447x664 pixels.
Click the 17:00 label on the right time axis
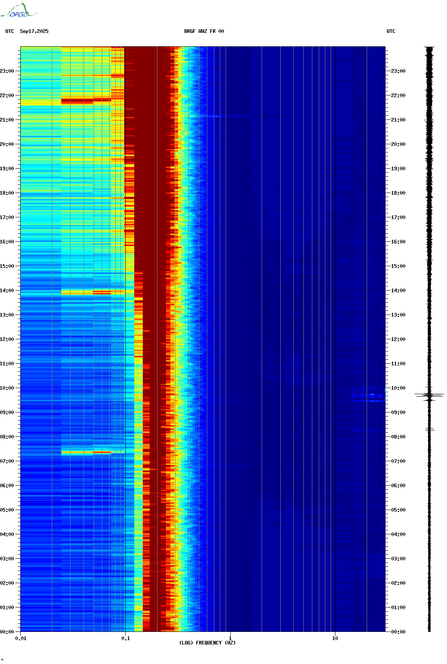click(x=398, y=217)
